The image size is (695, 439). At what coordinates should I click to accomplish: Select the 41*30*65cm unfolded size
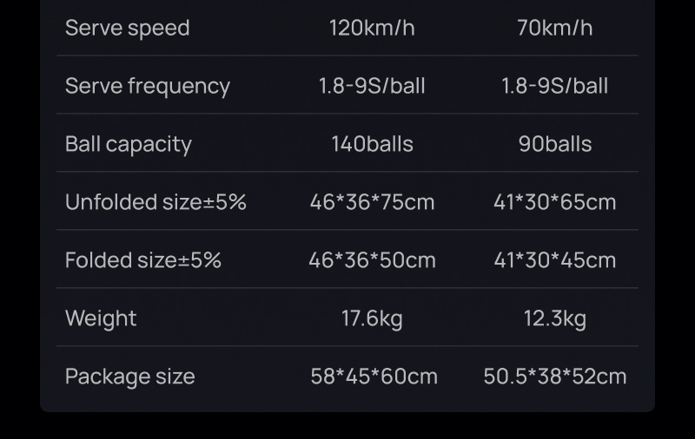coord(554,202)
